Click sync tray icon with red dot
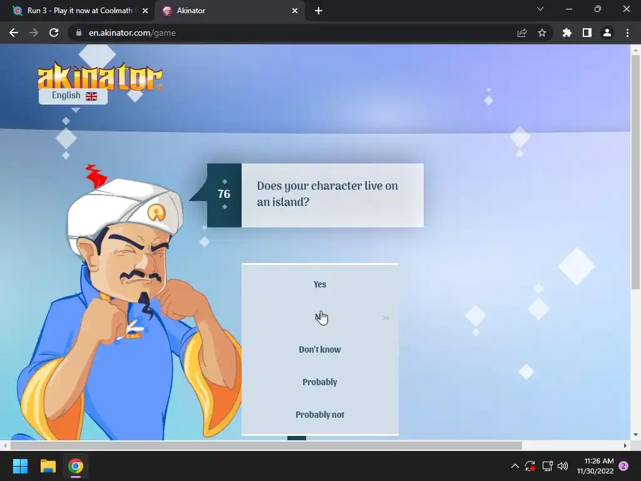 coord(530,466)
